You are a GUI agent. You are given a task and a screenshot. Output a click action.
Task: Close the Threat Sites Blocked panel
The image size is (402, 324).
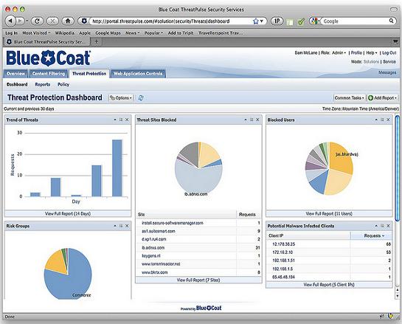[257, 120]
